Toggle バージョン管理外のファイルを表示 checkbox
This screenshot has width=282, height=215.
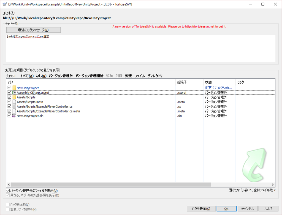pos(8,191)
